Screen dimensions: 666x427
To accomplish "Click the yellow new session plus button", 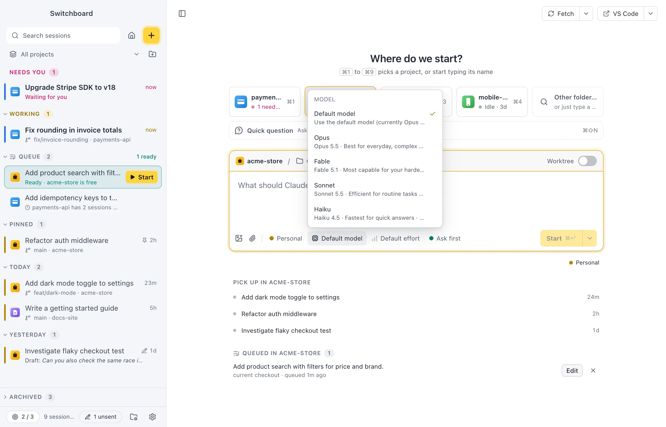I will 151,35.
